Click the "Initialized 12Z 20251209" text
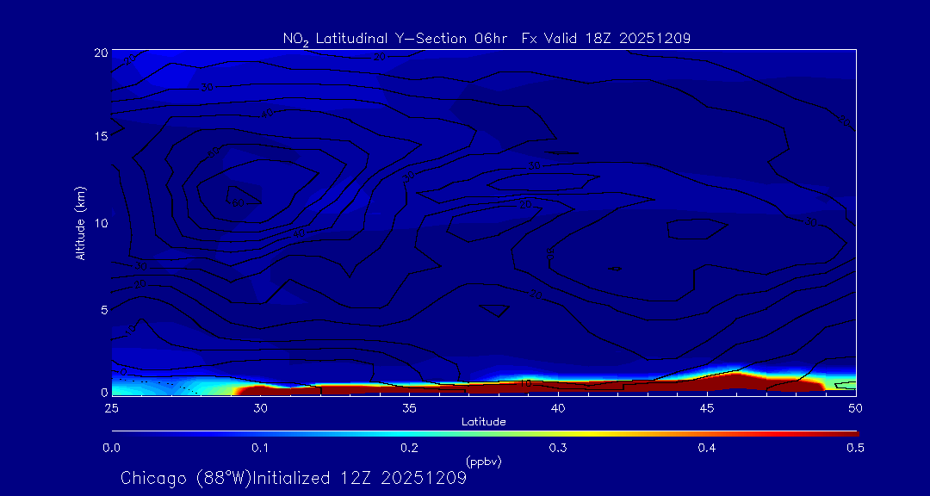The height and width of the screenshot is (496, 930). point(360,478)
